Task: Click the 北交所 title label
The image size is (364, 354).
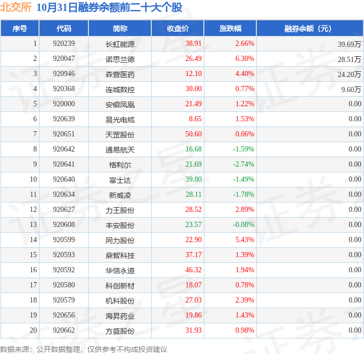Action: point(16,7)
